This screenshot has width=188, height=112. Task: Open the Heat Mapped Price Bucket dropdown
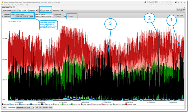25,107
